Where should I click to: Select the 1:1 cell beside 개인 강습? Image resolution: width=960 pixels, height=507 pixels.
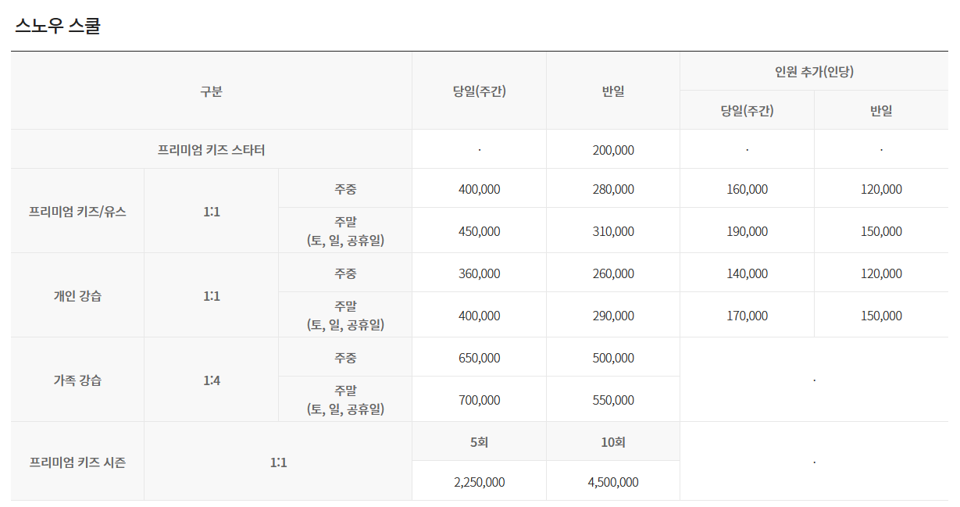(212, 293)
